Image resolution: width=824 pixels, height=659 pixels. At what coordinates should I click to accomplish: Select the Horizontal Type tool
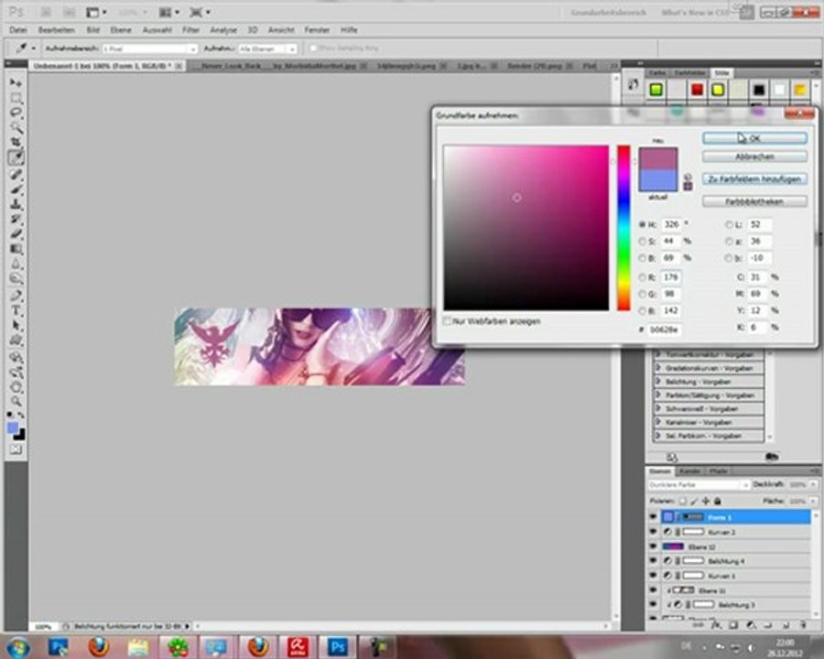16,310
